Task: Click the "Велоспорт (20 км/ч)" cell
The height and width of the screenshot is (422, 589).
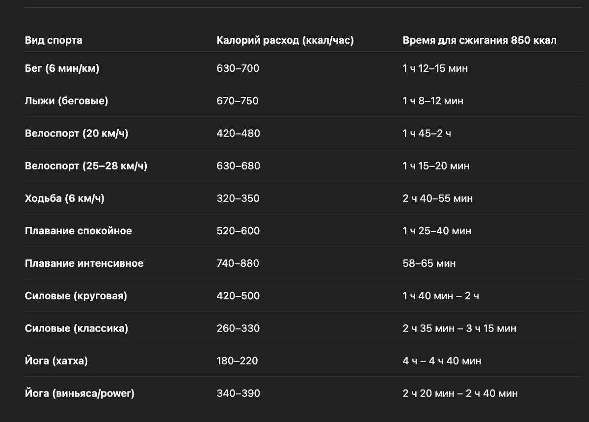Action: 76,133
